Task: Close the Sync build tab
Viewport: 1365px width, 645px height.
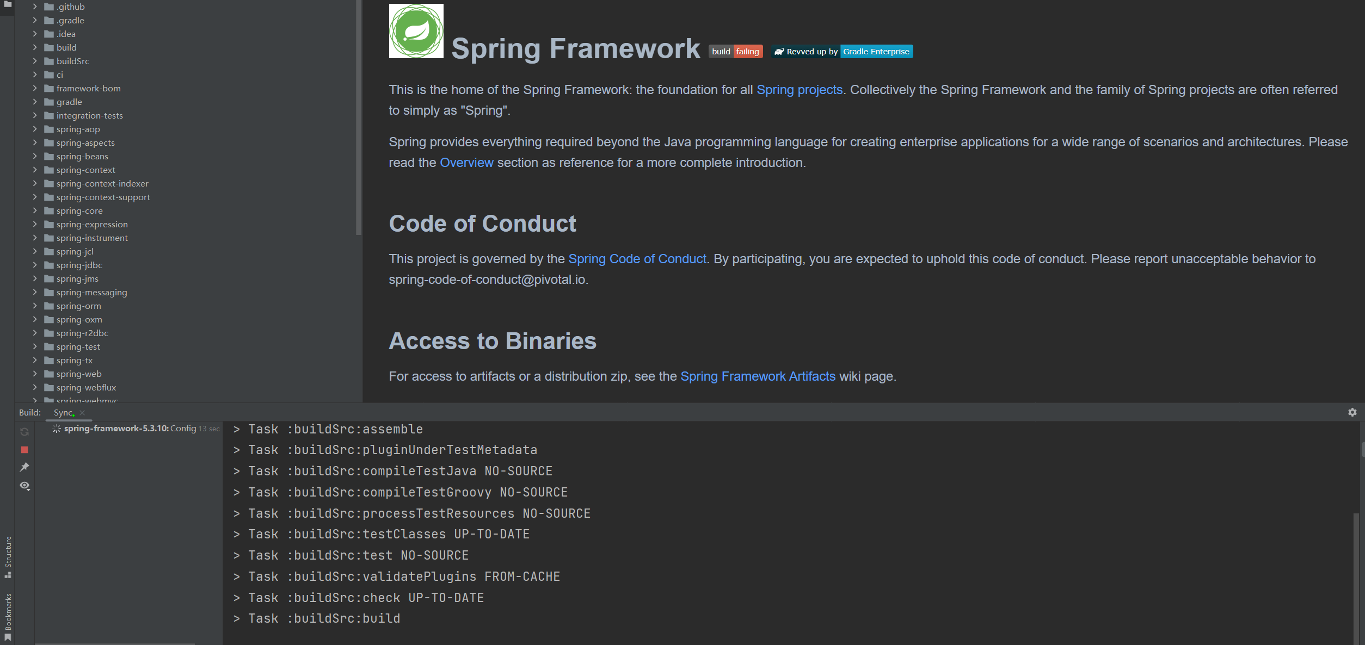Action: pyautogui.click(x=82, y=413)
